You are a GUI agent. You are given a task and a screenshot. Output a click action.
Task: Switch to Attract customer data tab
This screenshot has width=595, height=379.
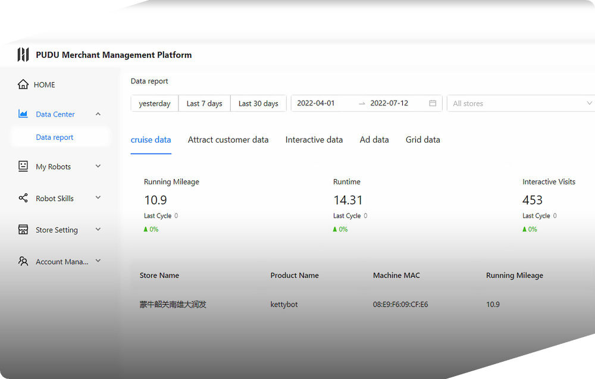tap(228, 140)
